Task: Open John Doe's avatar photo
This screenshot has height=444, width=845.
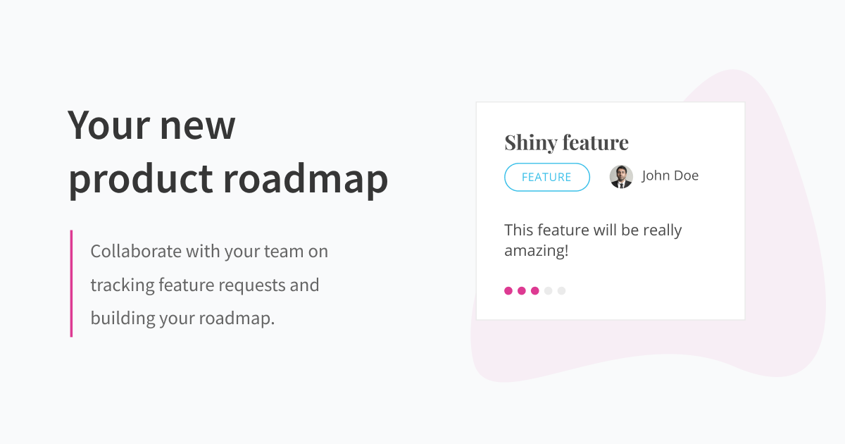Action: pos(621,177)
